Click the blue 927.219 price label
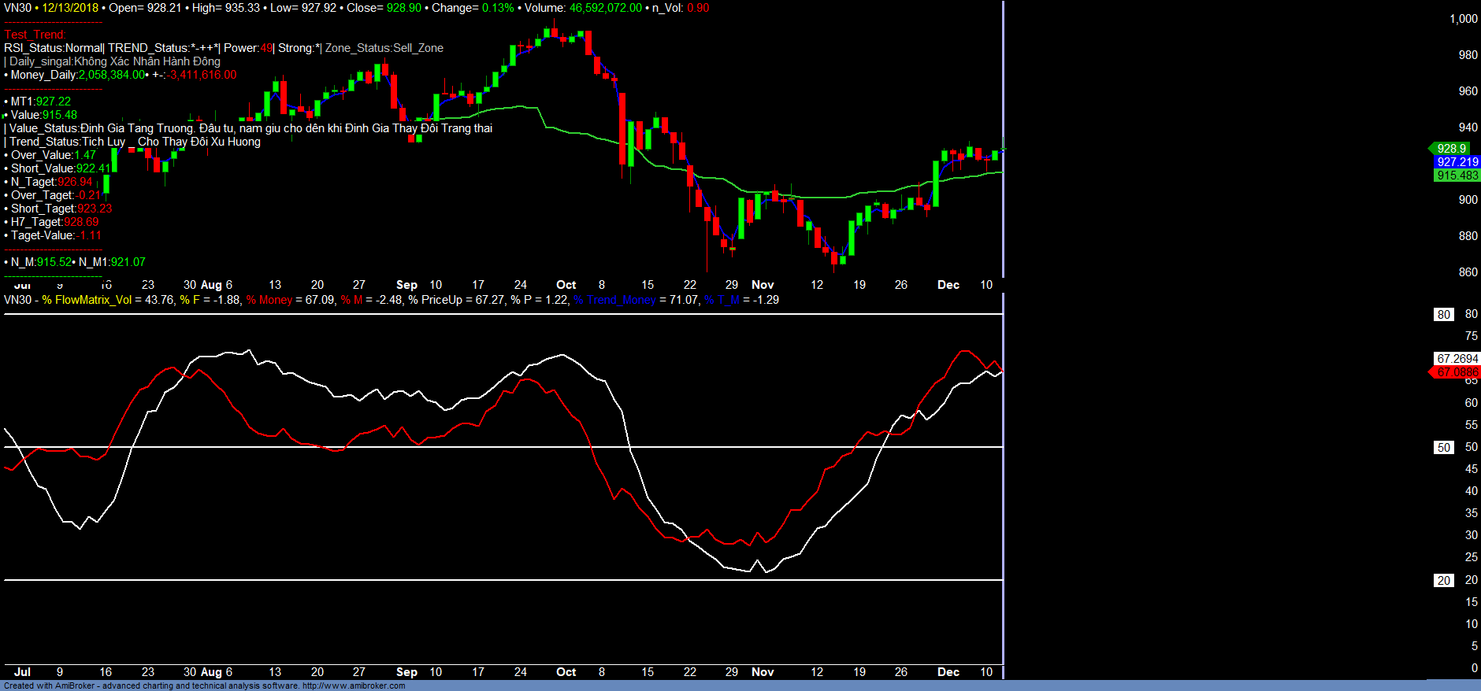Viewport: 1481px width, 691px height. pos(1457,162)
